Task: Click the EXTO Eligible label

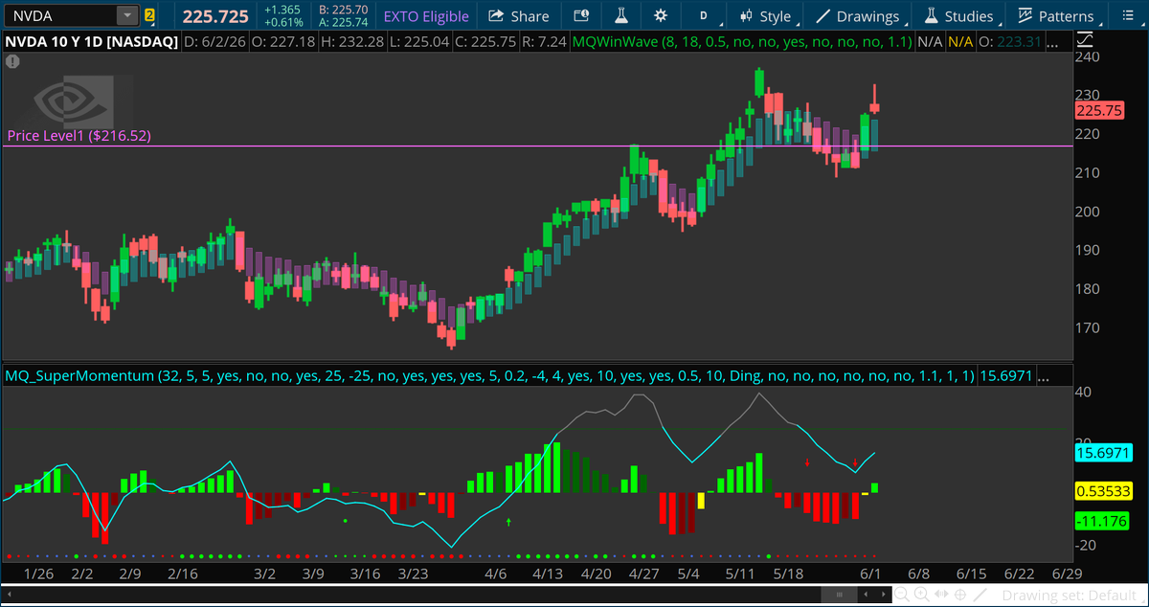Action: point(426,16)
